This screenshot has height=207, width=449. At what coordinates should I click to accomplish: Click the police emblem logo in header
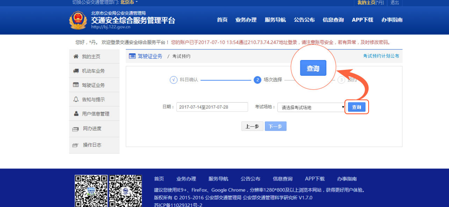[x=78, y=20]
